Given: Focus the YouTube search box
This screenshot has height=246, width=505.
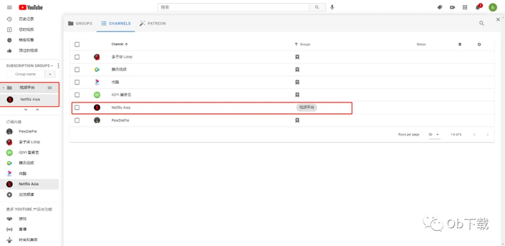Looking at the screenshot, I should point(233,7).
